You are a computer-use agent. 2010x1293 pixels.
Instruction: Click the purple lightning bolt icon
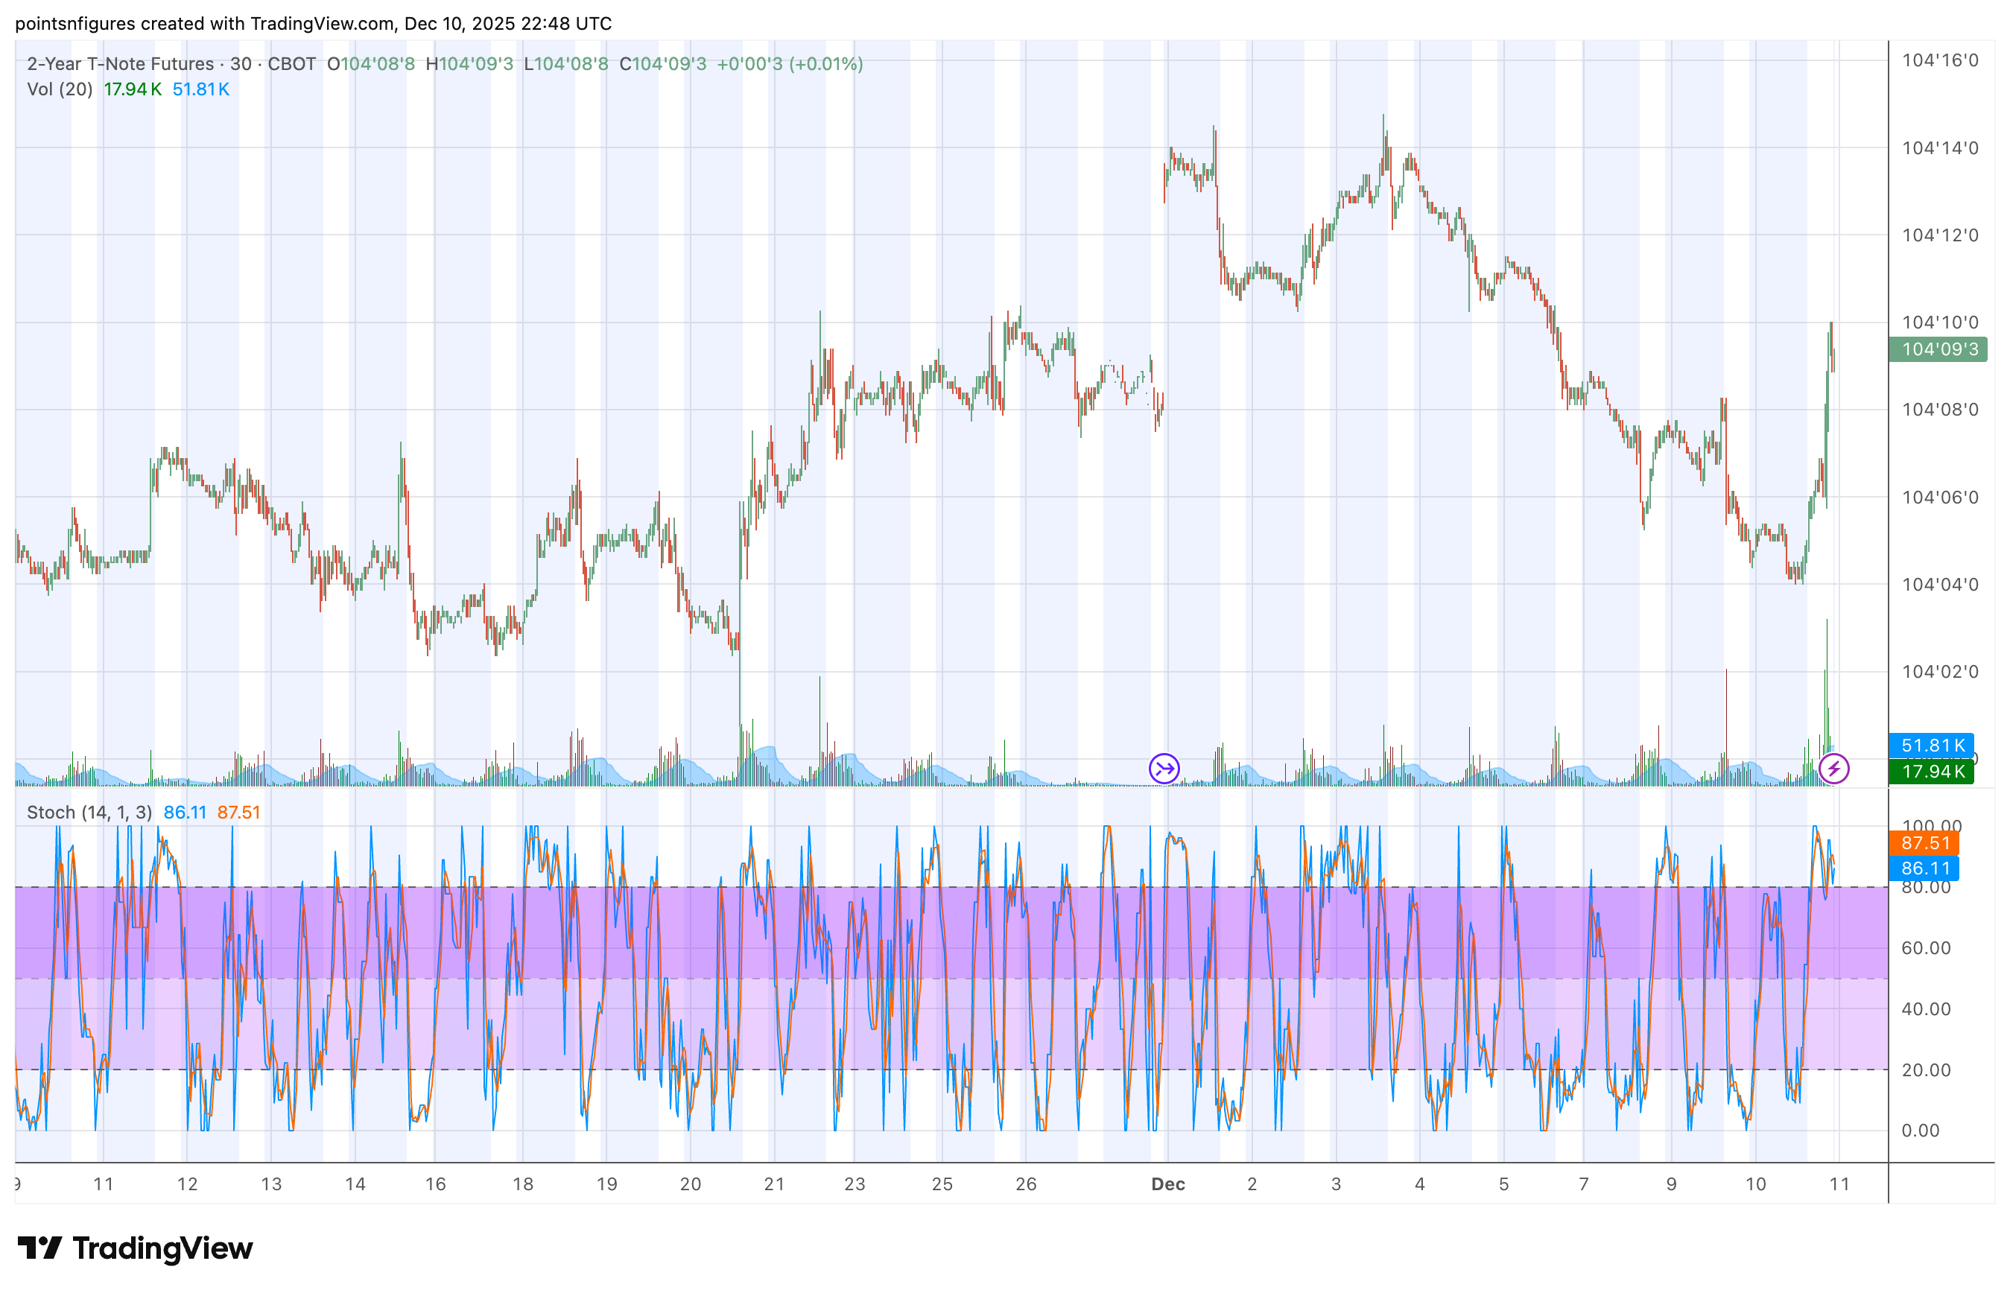[x=1833, y=768]
